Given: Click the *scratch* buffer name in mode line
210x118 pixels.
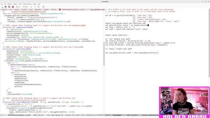Looking at the screenshot, I should pyautogui.click(x=117, y=115).
